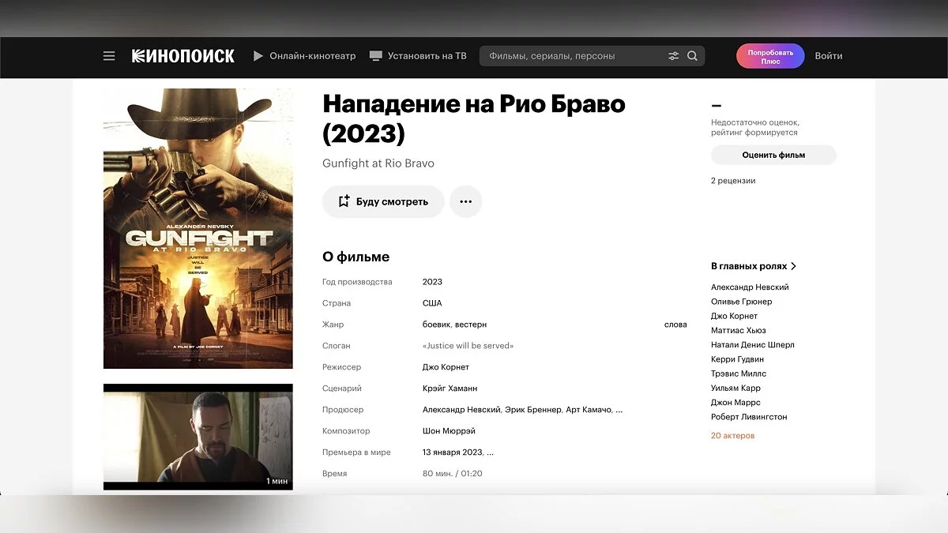This screenshot has width=948, height=533.
Task: Click the magnifier search icon
Action: (692, 56)
